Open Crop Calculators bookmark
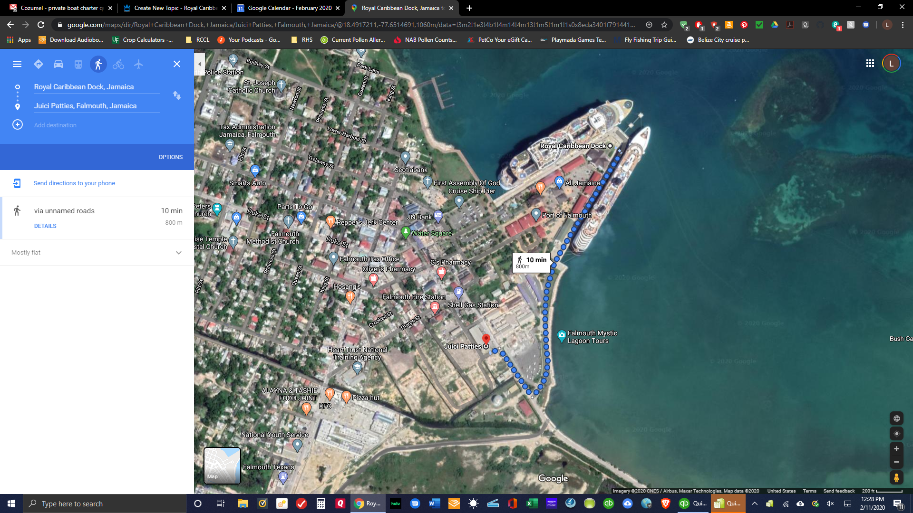Screen dimensions: 913x513 coord(143,40)
